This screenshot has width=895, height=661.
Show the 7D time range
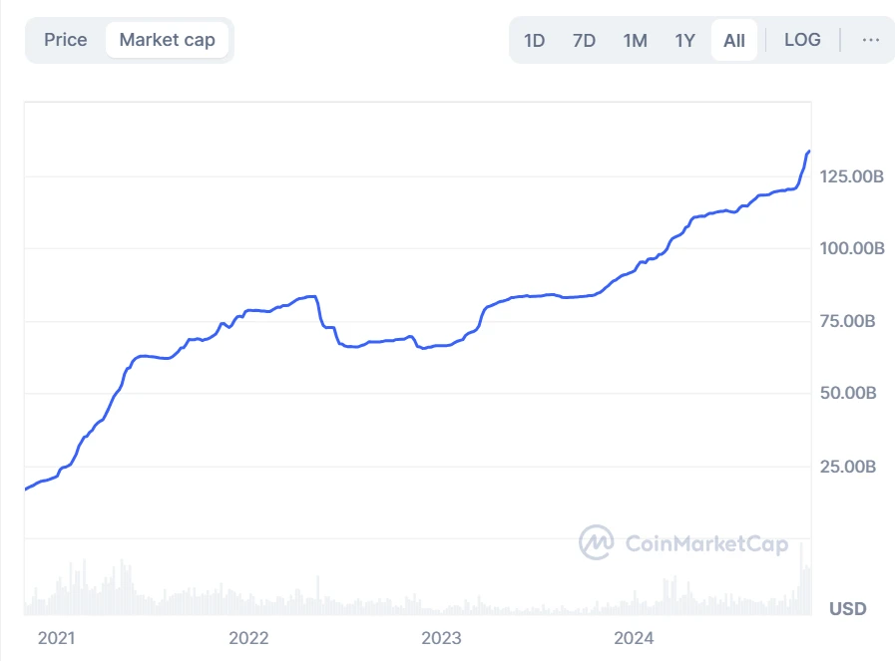(x=584, y=40)
